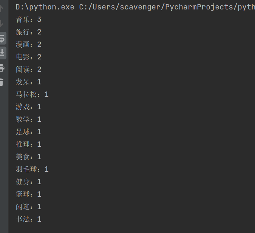The width and height of the screenshot is (255, 233).
Task: Click the Down the Stack Trace arrow
Action: [x=2, y=23]
